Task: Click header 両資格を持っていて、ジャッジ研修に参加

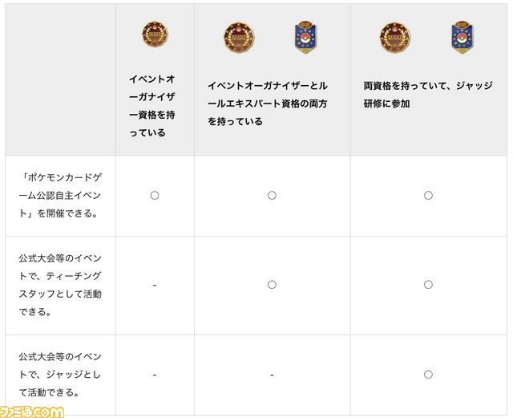Action: [428, 95]
